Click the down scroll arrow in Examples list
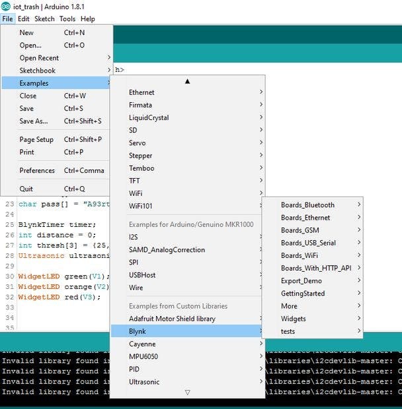The height and width of the screenshot is (409, 402). coord(187,393)
